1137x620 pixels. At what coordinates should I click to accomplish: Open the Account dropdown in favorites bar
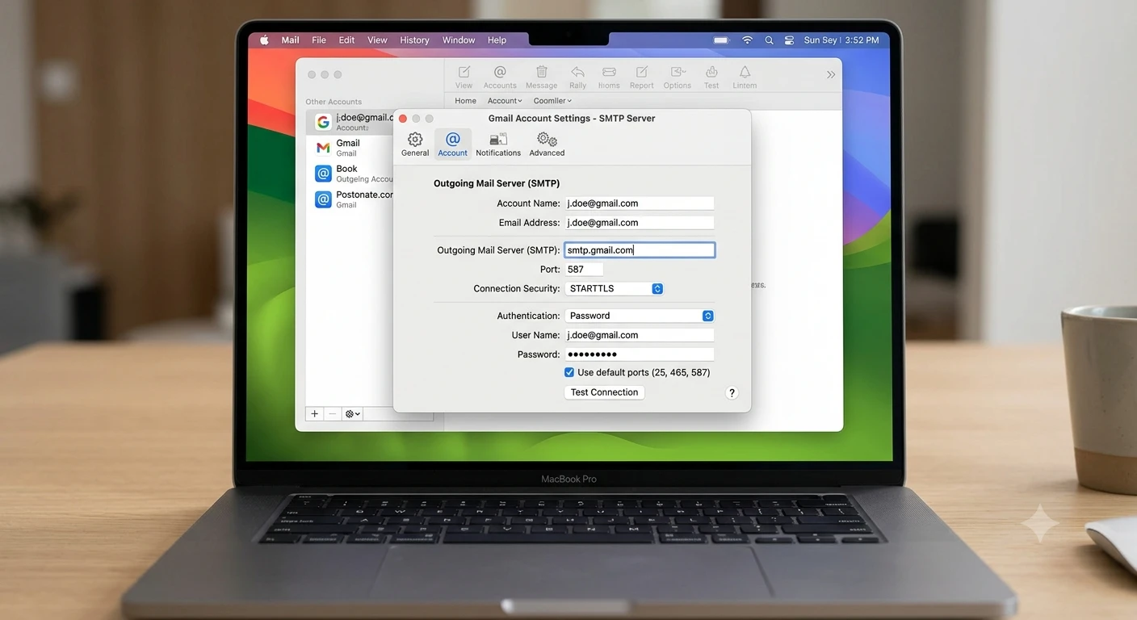click(505, 101)
